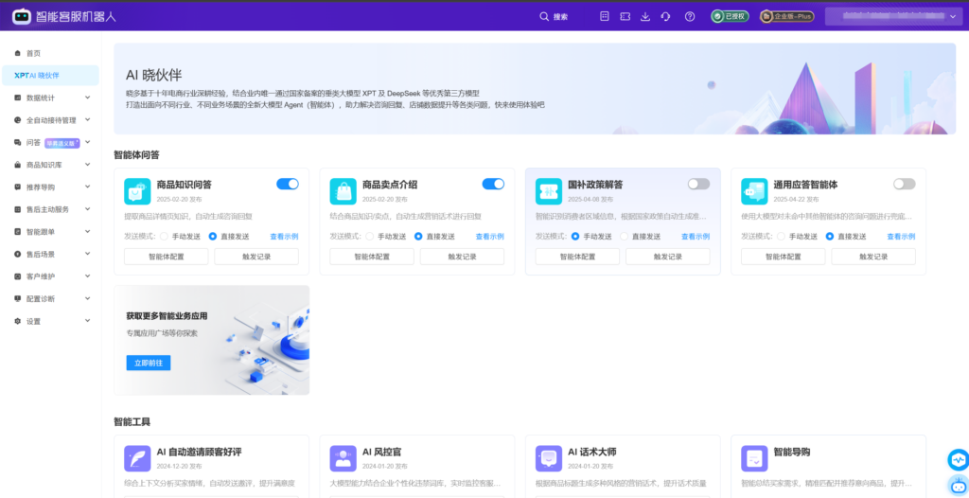This screenshot has height=498, width=969.
Task: Click the AI 风控官 icon
Action: tap(343, 458)
